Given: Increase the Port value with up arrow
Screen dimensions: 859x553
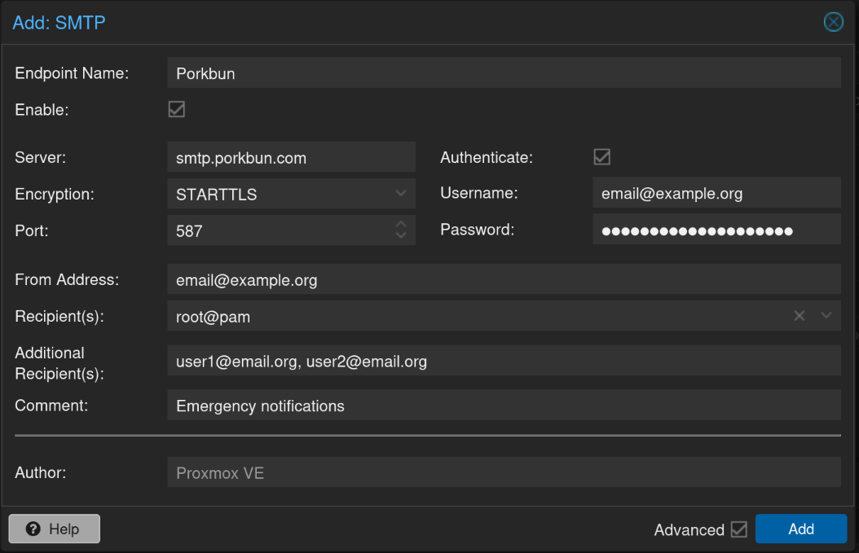Looking at the screenshot, I should [x=401, y=224].
